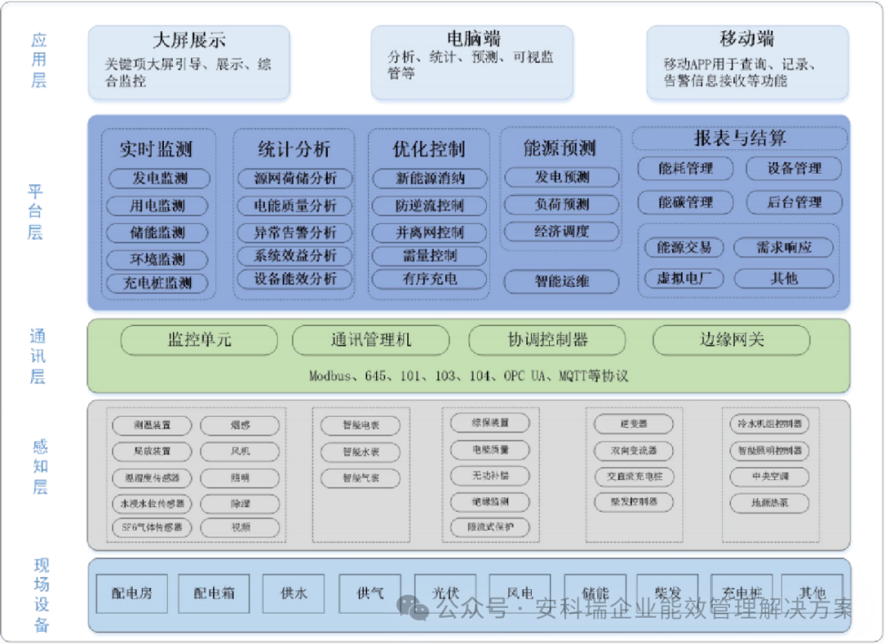Toggle 照明 lighting option
885x644 pixels.
(240, 477)
